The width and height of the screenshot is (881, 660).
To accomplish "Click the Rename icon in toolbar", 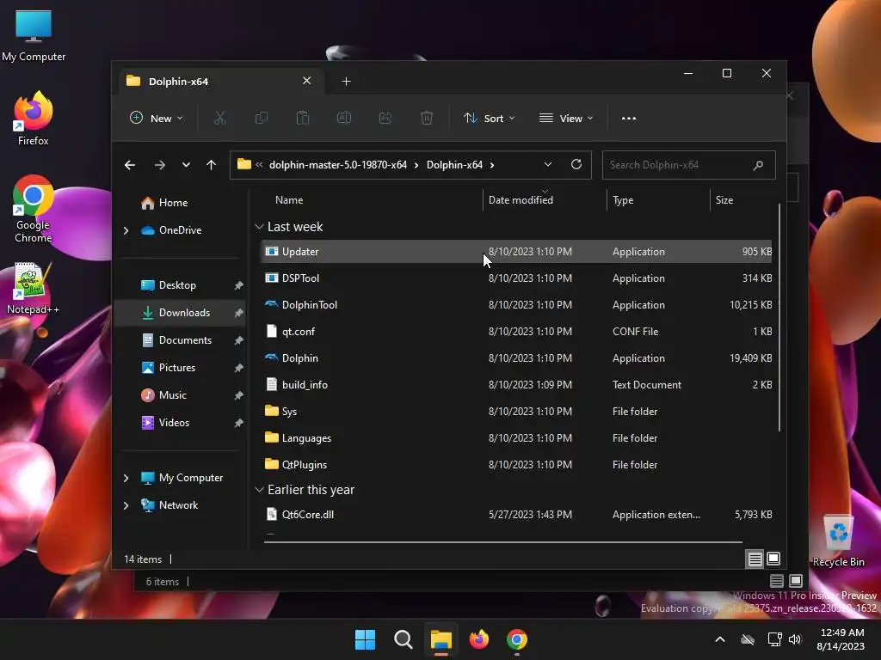I will point(344,119).
